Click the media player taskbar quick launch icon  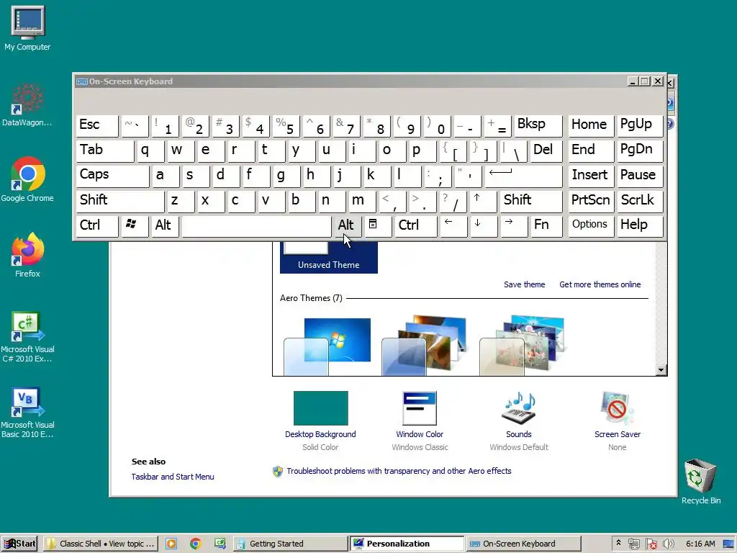pyautogui.click(x=171, y=544)
